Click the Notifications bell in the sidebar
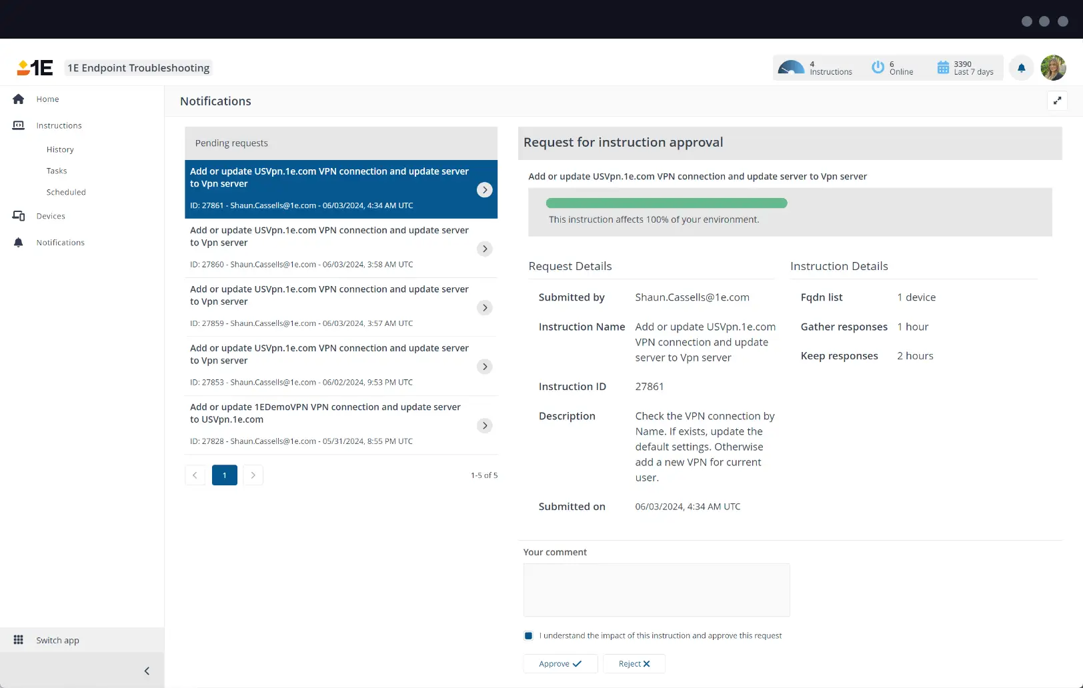Viewport: 1083px width, 688px height. 19,242
